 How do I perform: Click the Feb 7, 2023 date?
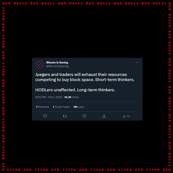click(55, 97)
